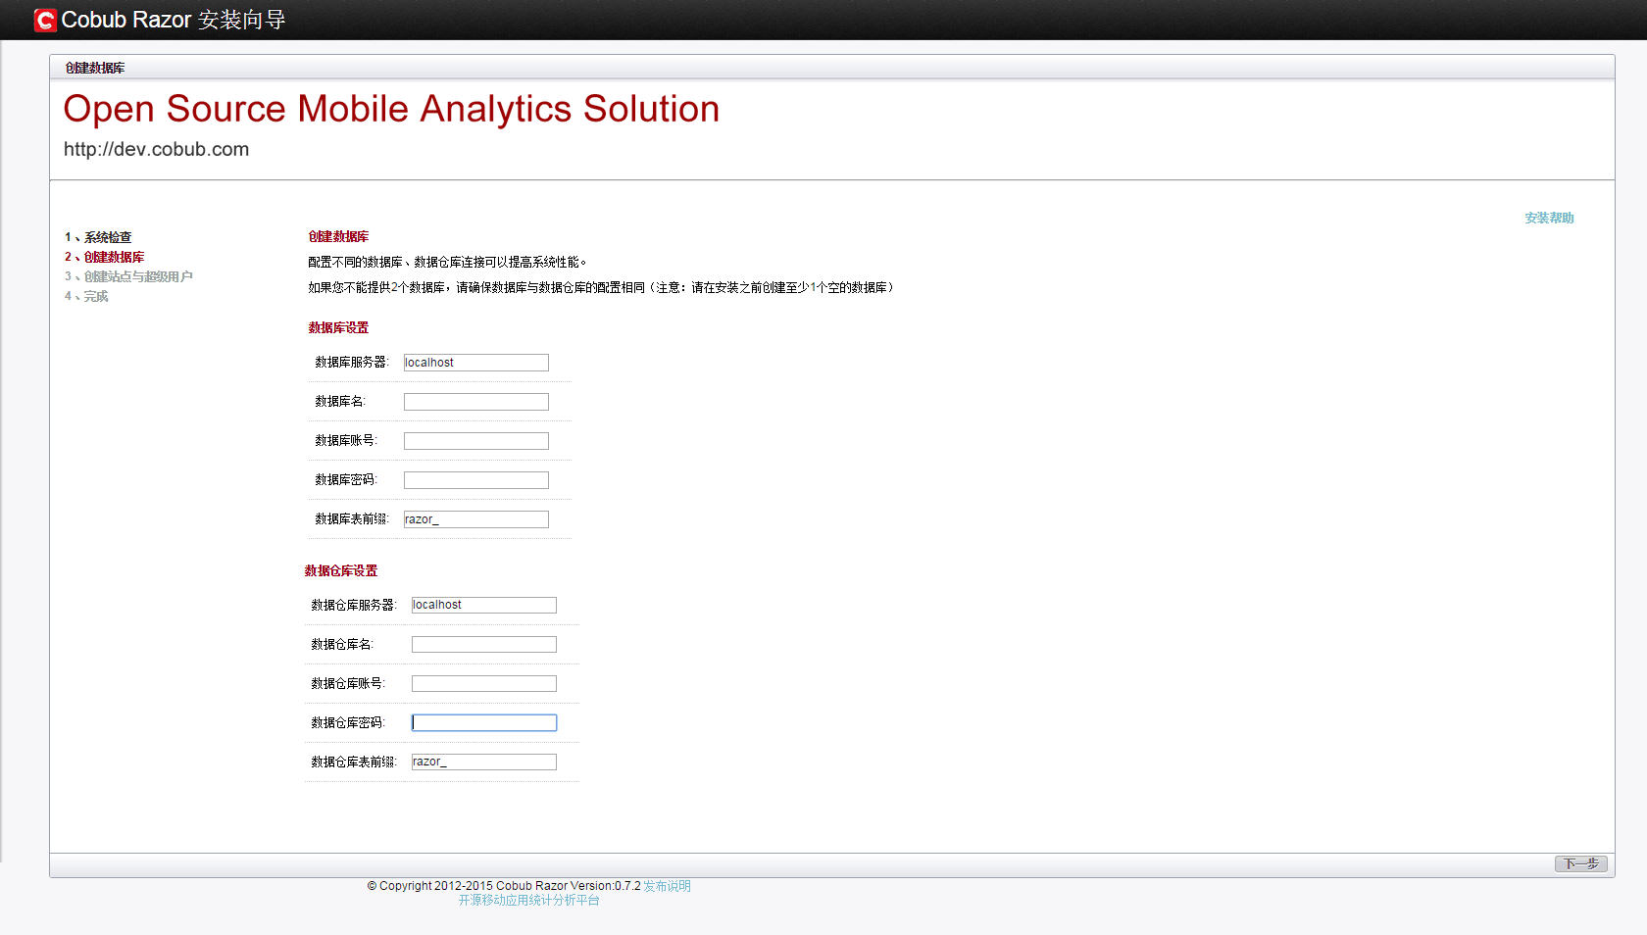Viewport: 1647px width, 935px height.
Task: Select step 1 系统检查 in sidebar
Action: coord(98,237)
